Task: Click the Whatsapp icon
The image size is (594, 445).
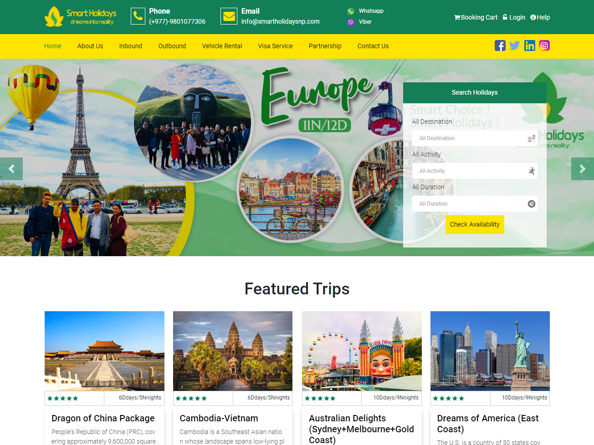Action: 351,11
